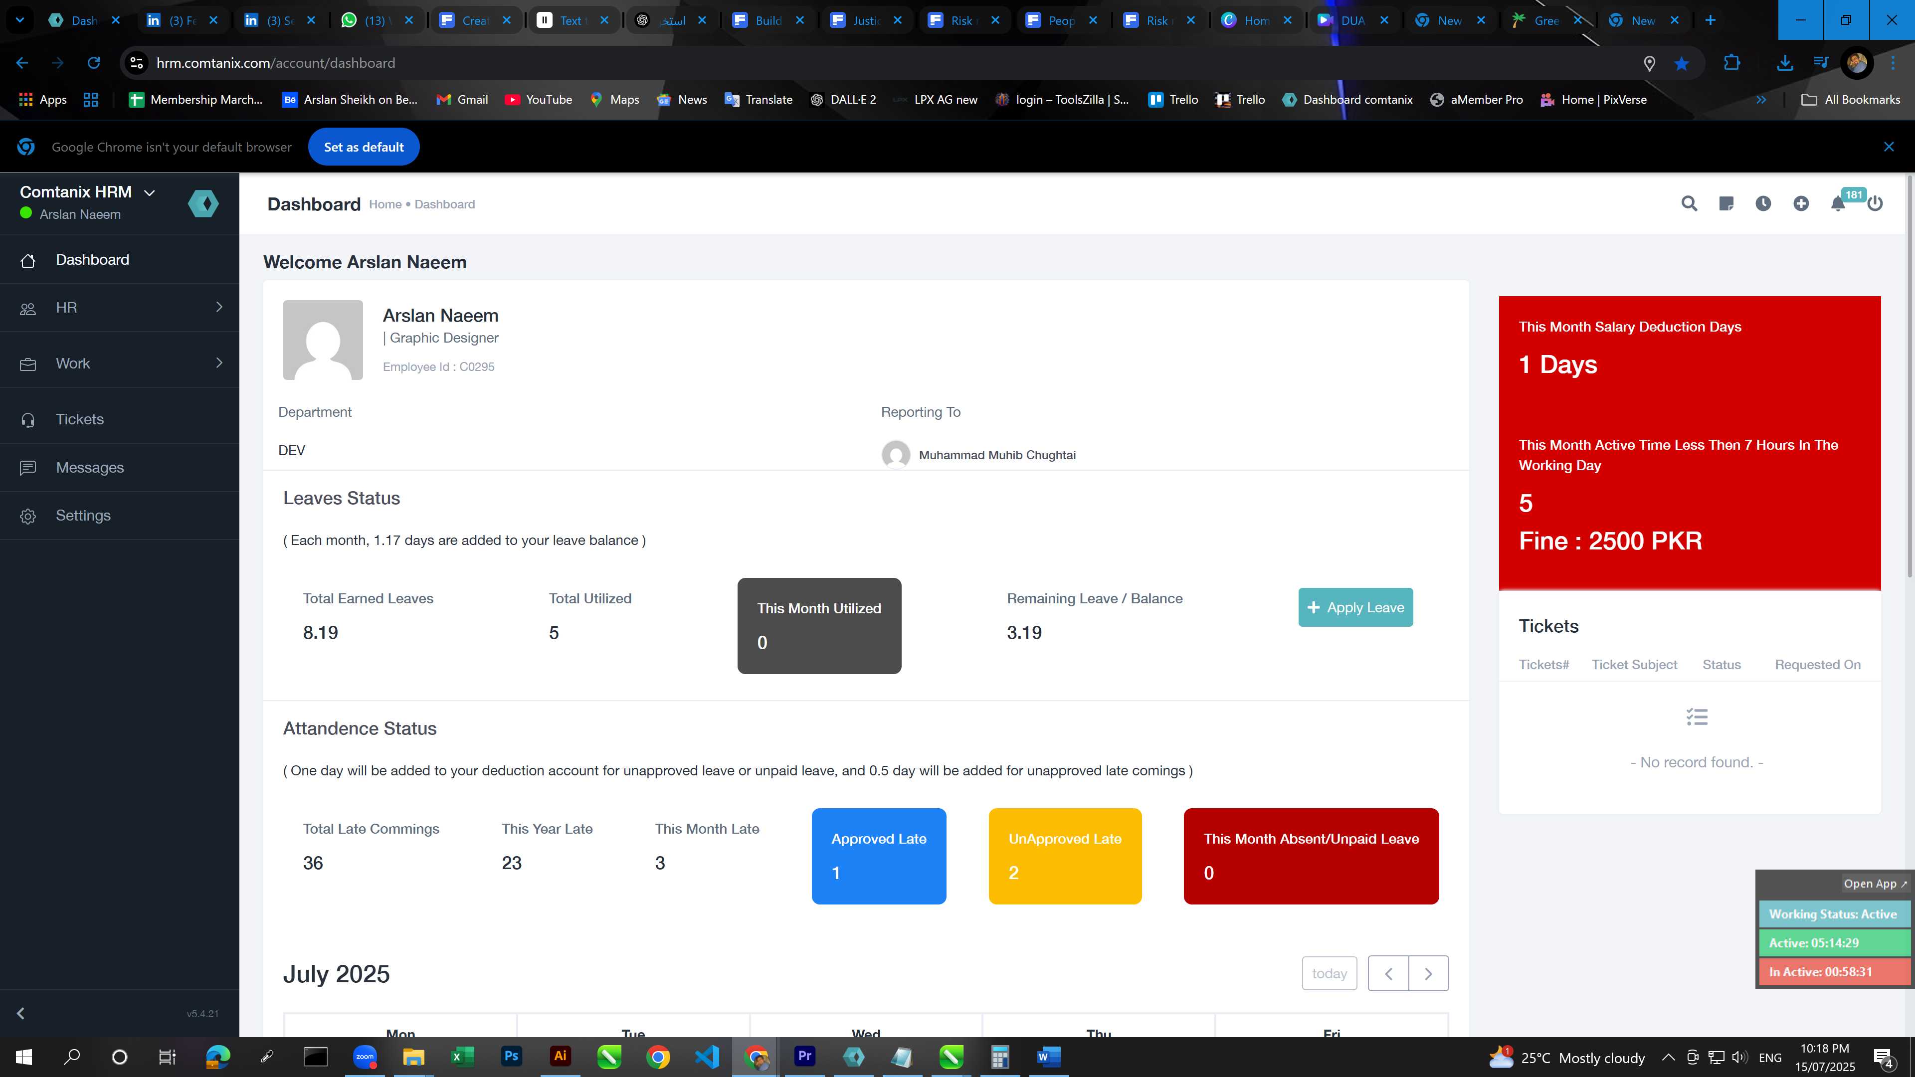The width and height of the screenshot is (1915, 1077).
Task: Click the plus circle add icon
Action: 1800,203
